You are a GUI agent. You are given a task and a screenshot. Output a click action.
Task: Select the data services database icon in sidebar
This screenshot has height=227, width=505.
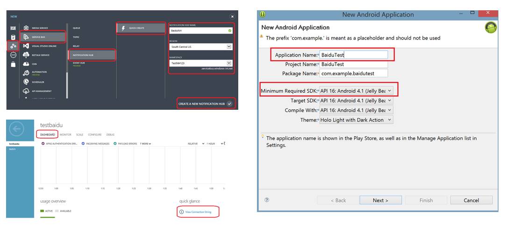coord(13,37)
